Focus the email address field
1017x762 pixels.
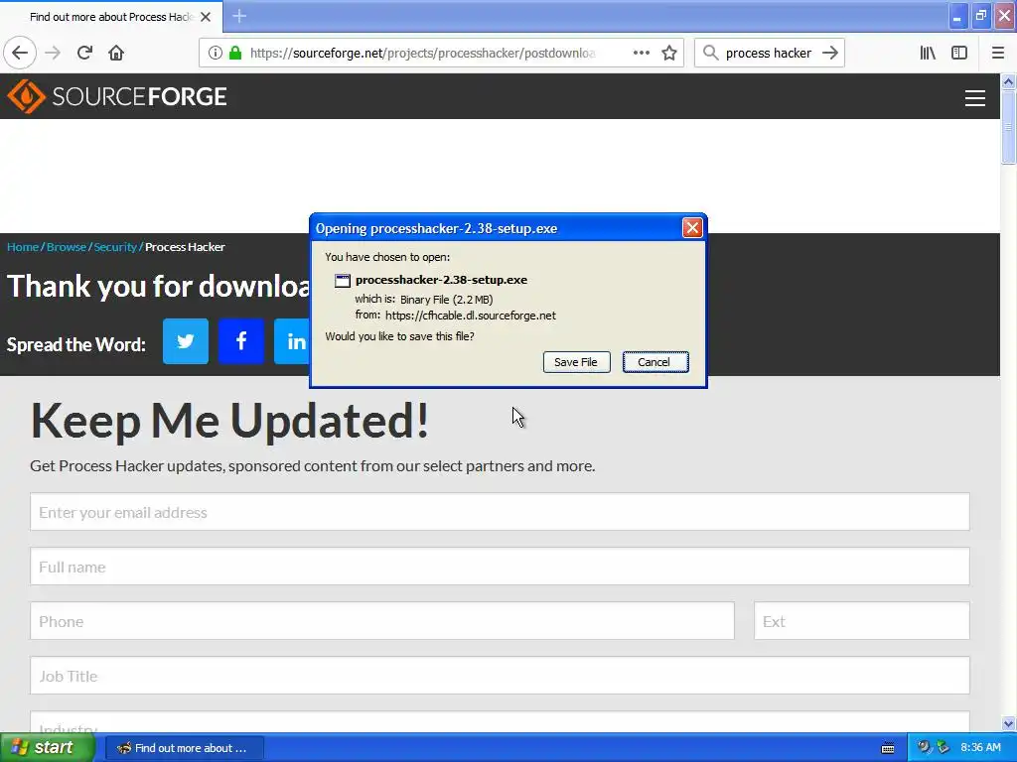pos(500,512)
